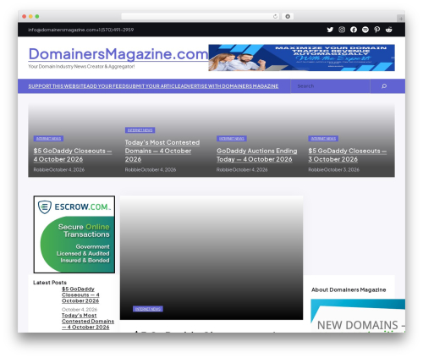Open GoDaddy Auctions Ending Today featured post
The image size is (423, 358).
click(256, 155)
